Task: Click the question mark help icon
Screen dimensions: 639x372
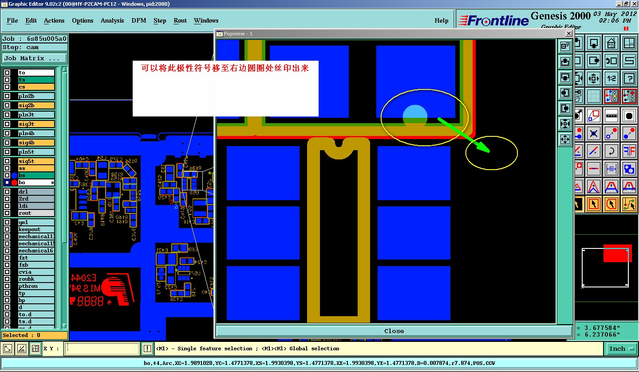Action: (x=629, y=78)
